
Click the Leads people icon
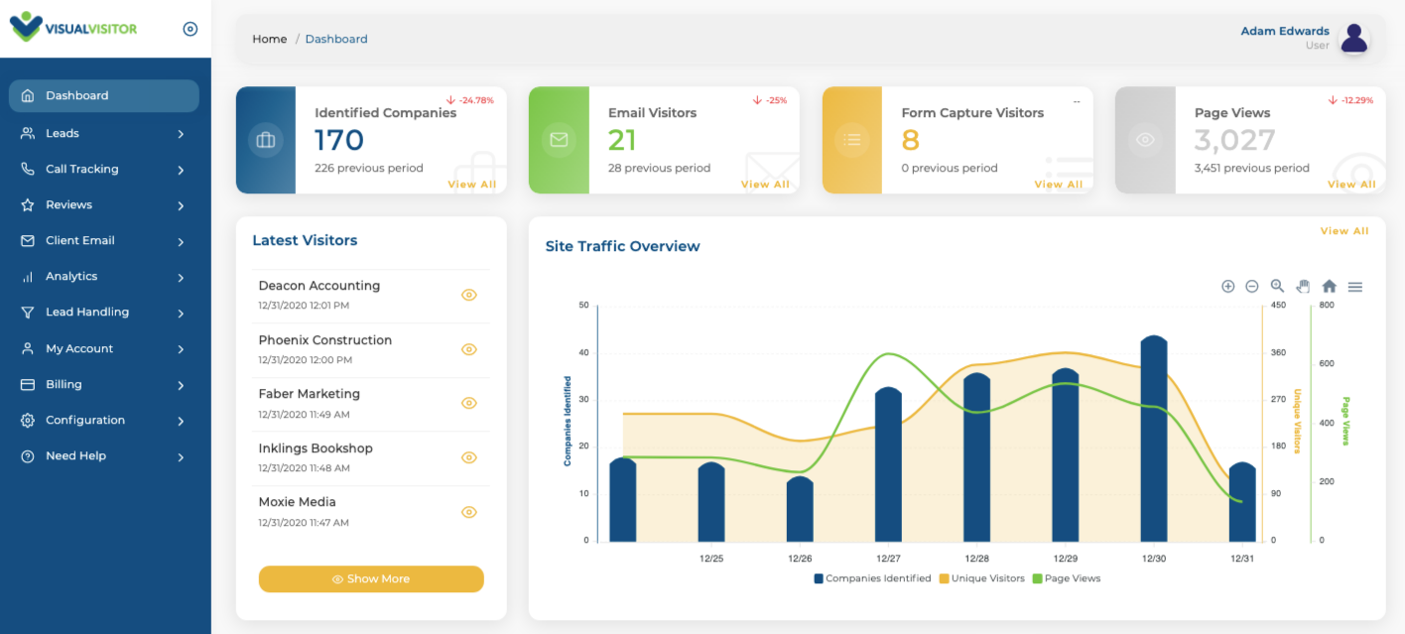click(28, 133)
